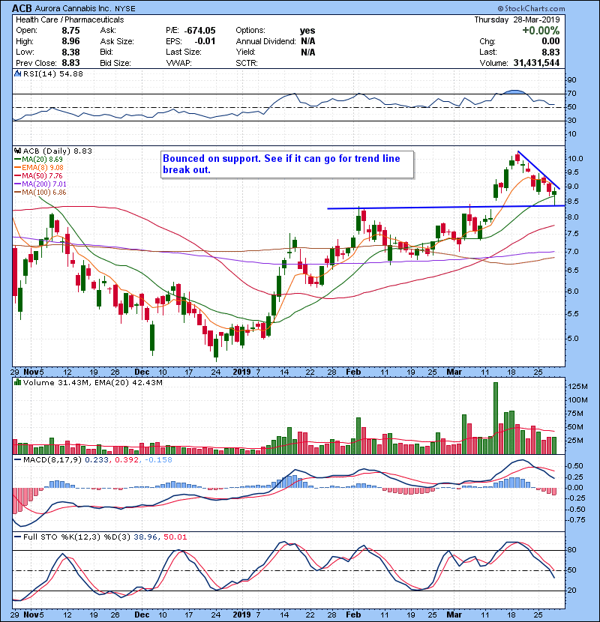
Task: Click the High value 8.96
Action: (x=70, y=41)
